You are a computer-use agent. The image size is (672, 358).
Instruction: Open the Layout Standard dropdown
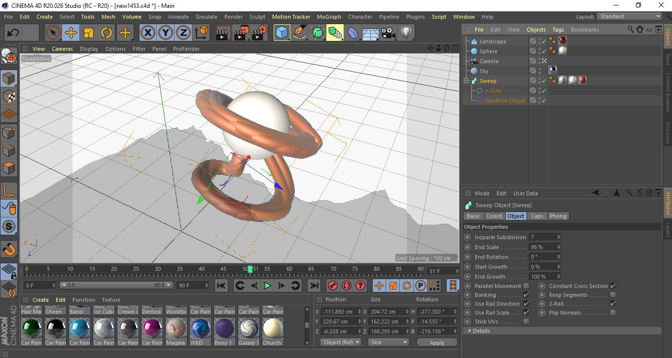(x=629, y=16)
